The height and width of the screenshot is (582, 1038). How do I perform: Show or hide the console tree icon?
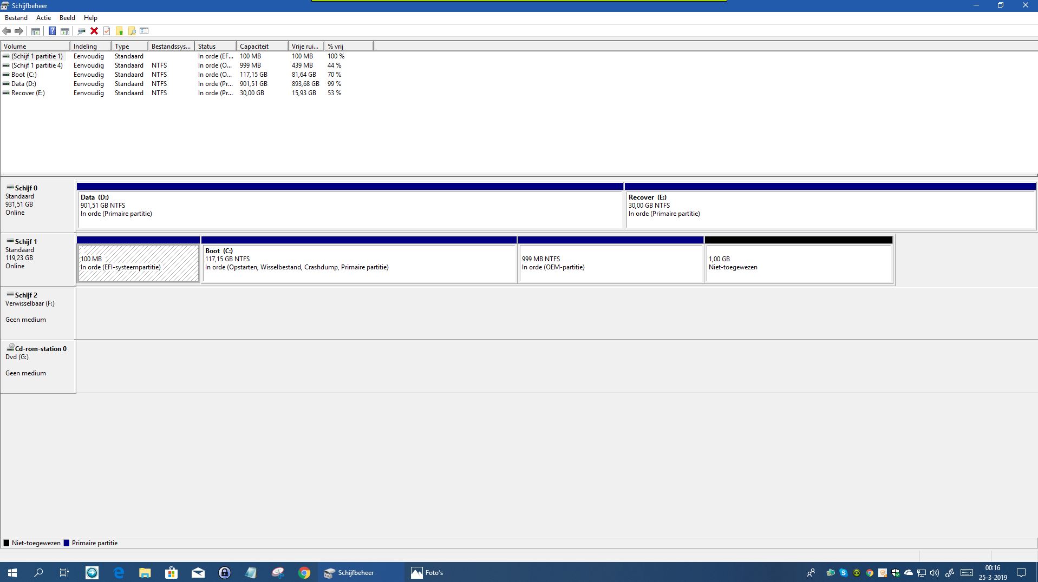(36, 31)
